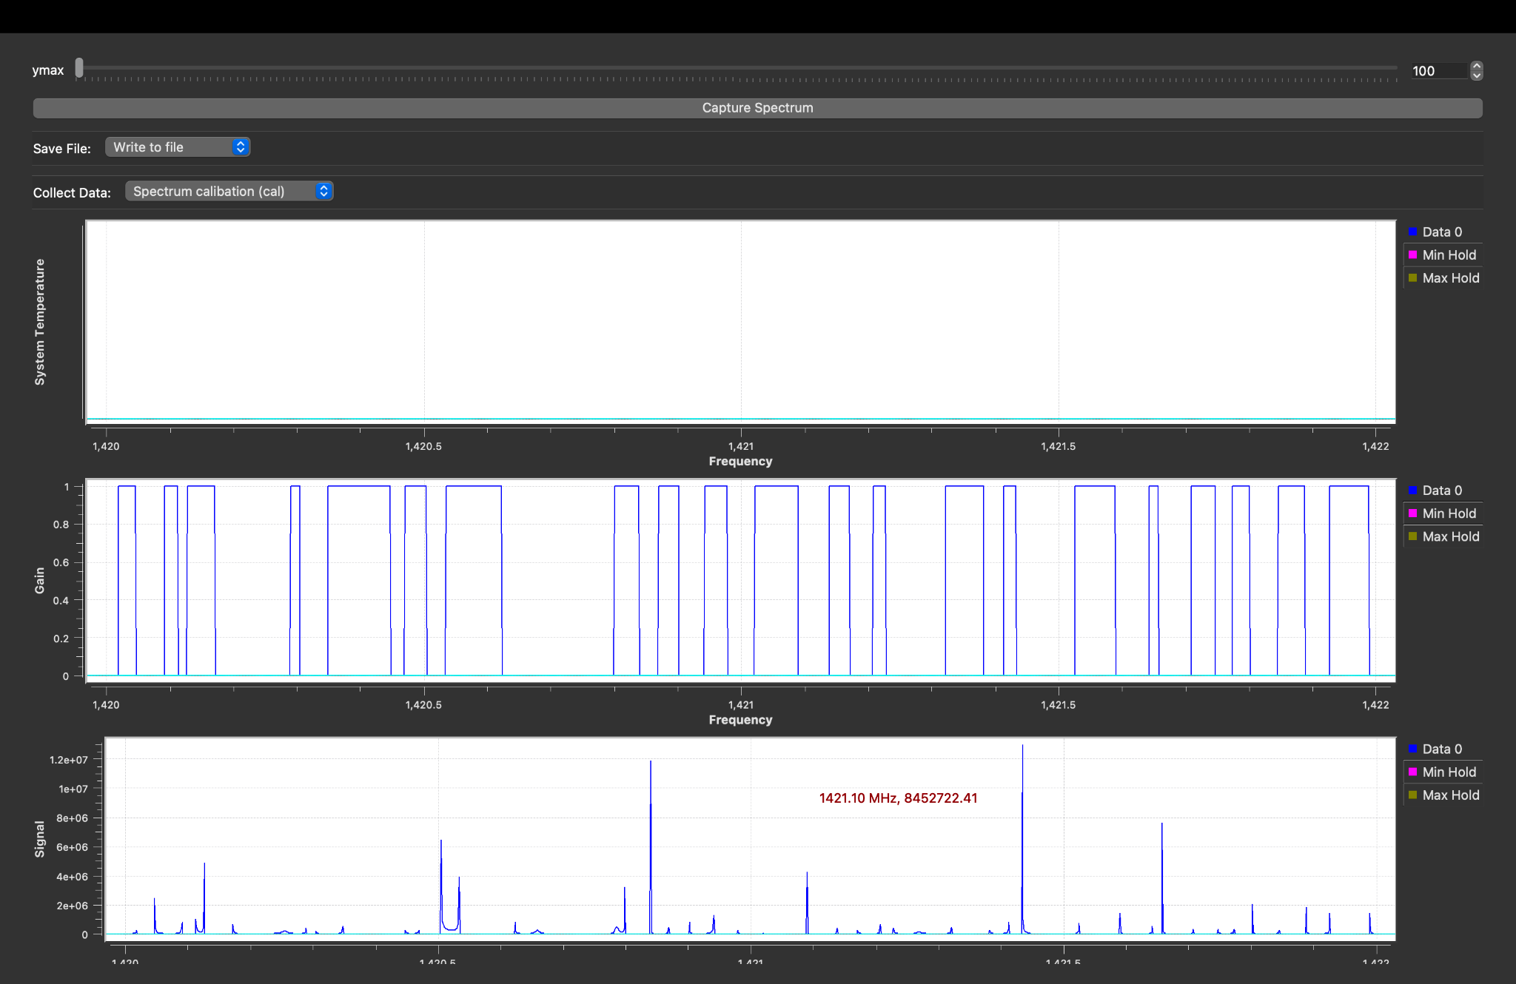Click olive Max Hold swatch in System Temperature legend
The width and height of the screenshot is (1516, 984).
pos(1412,278)
